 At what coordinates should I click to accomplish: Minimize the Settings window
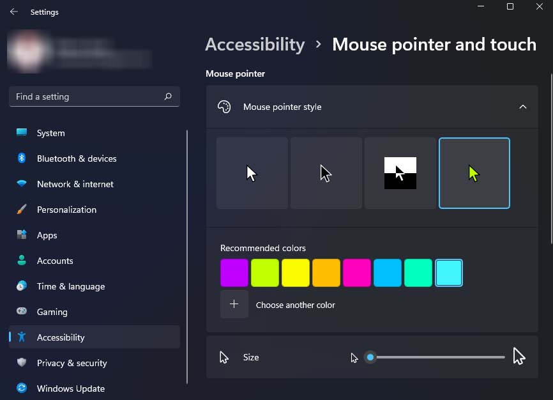481,6
